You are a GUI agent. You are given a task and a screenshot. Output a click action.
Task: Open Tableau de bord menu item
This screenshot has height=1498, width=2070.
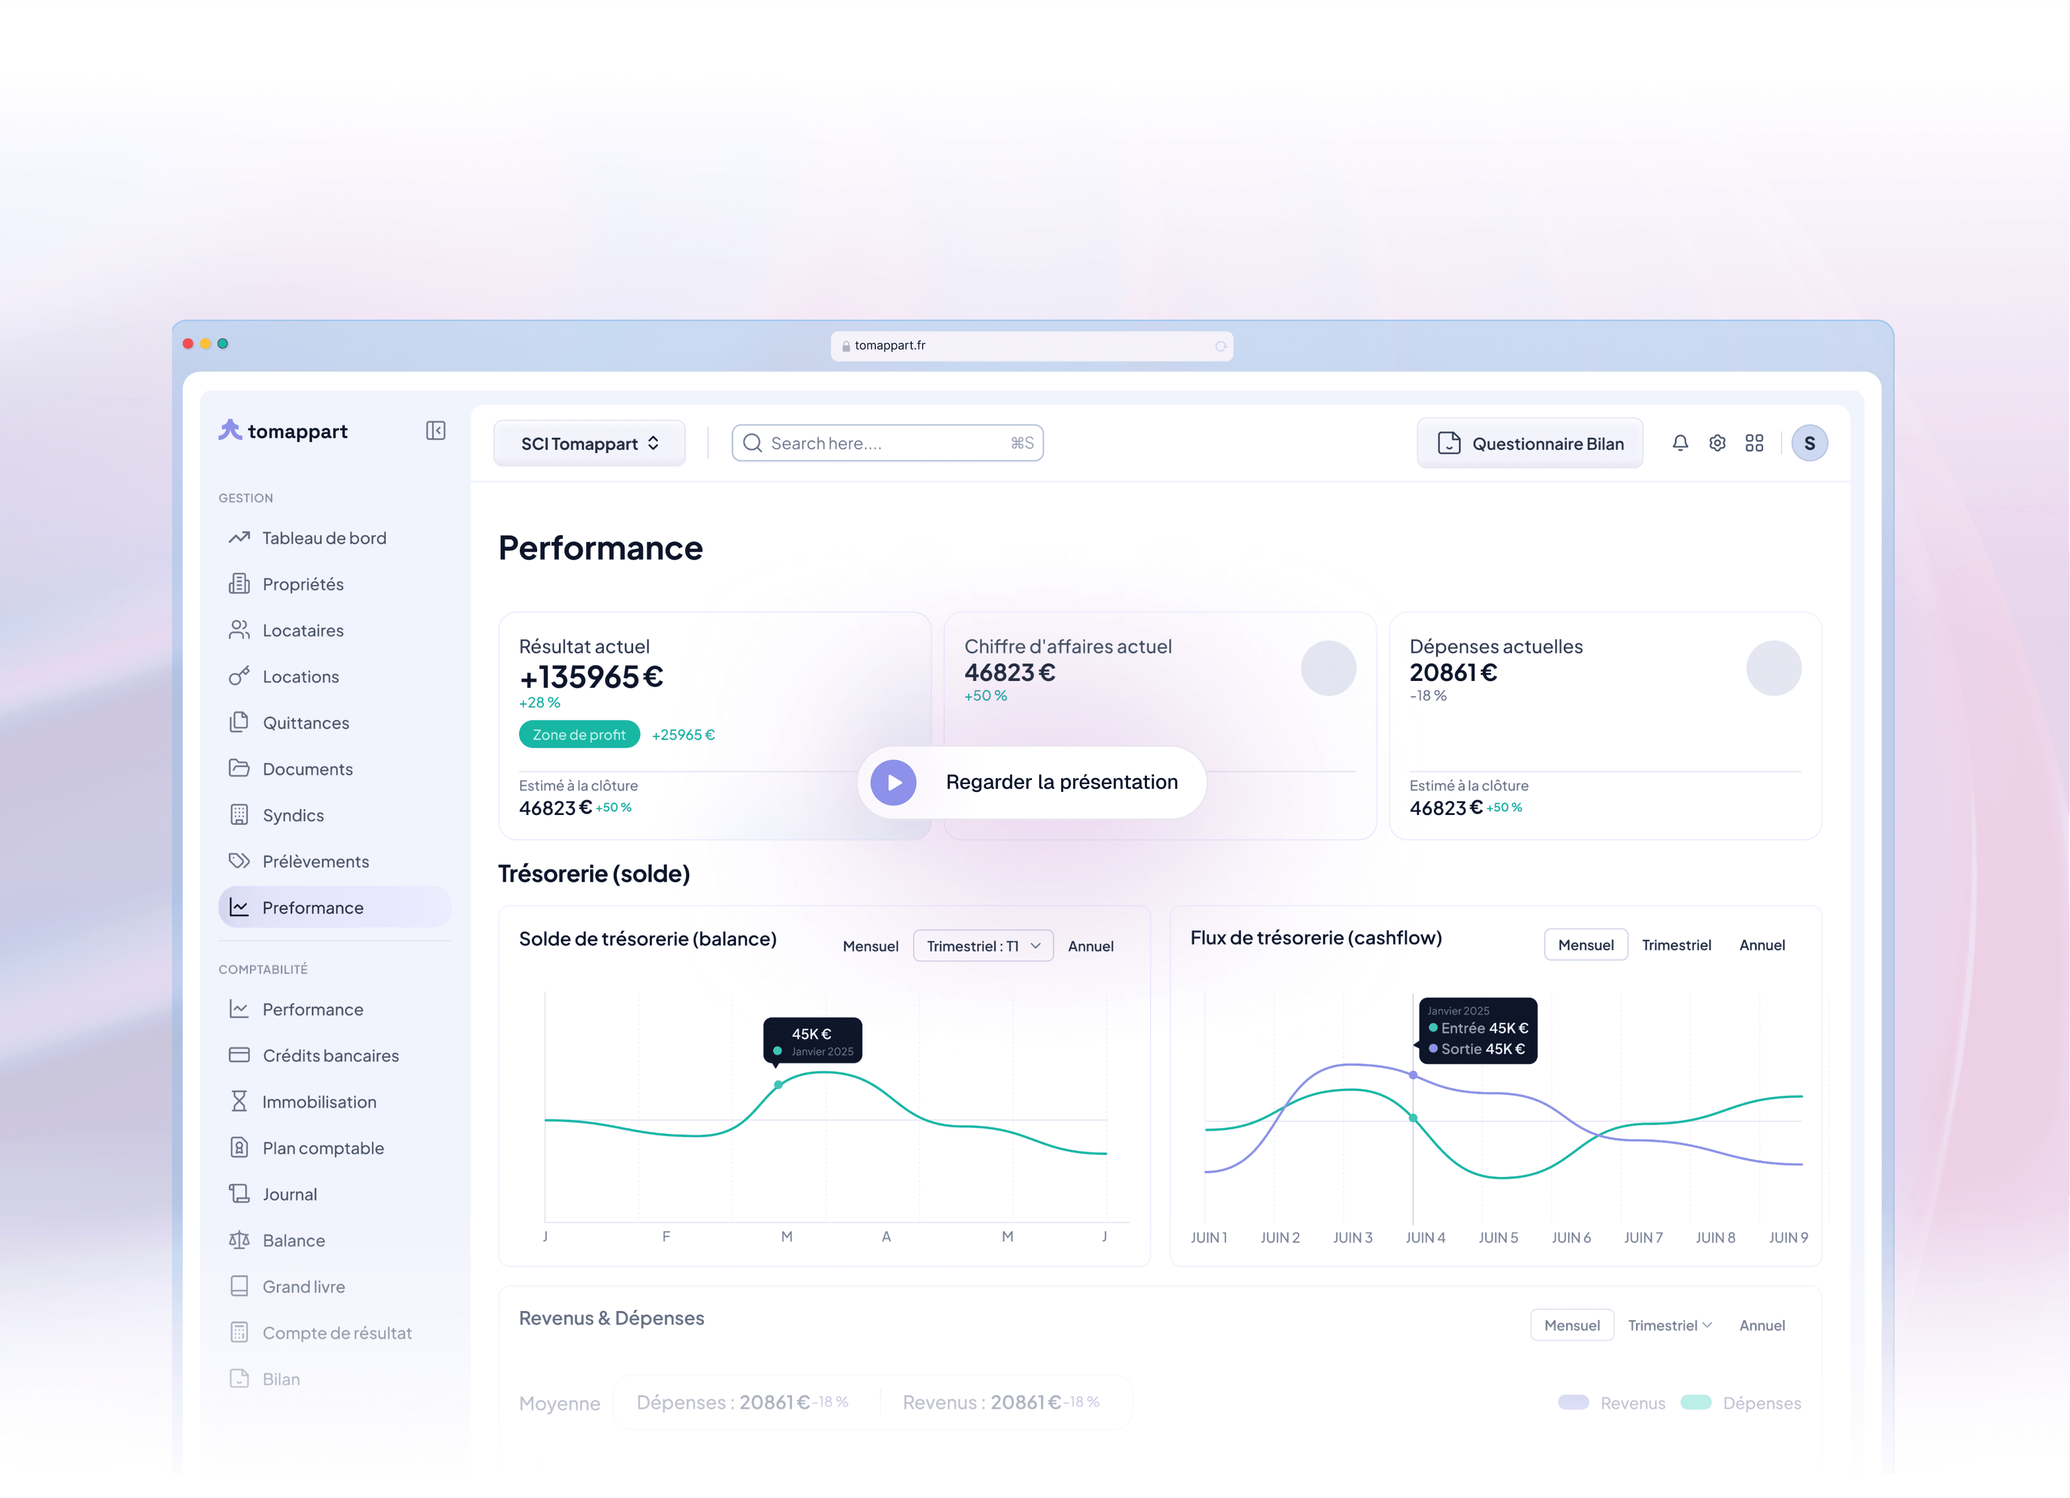tap(324, 538)
